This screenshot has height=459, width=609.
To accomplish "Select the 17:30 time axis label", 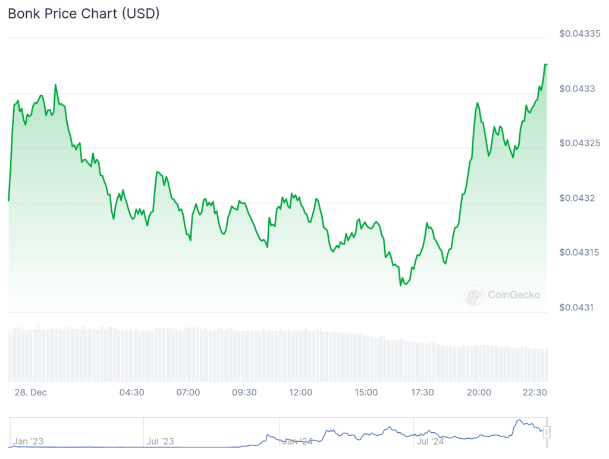I will pyautogui.click(x=422, y=392).
